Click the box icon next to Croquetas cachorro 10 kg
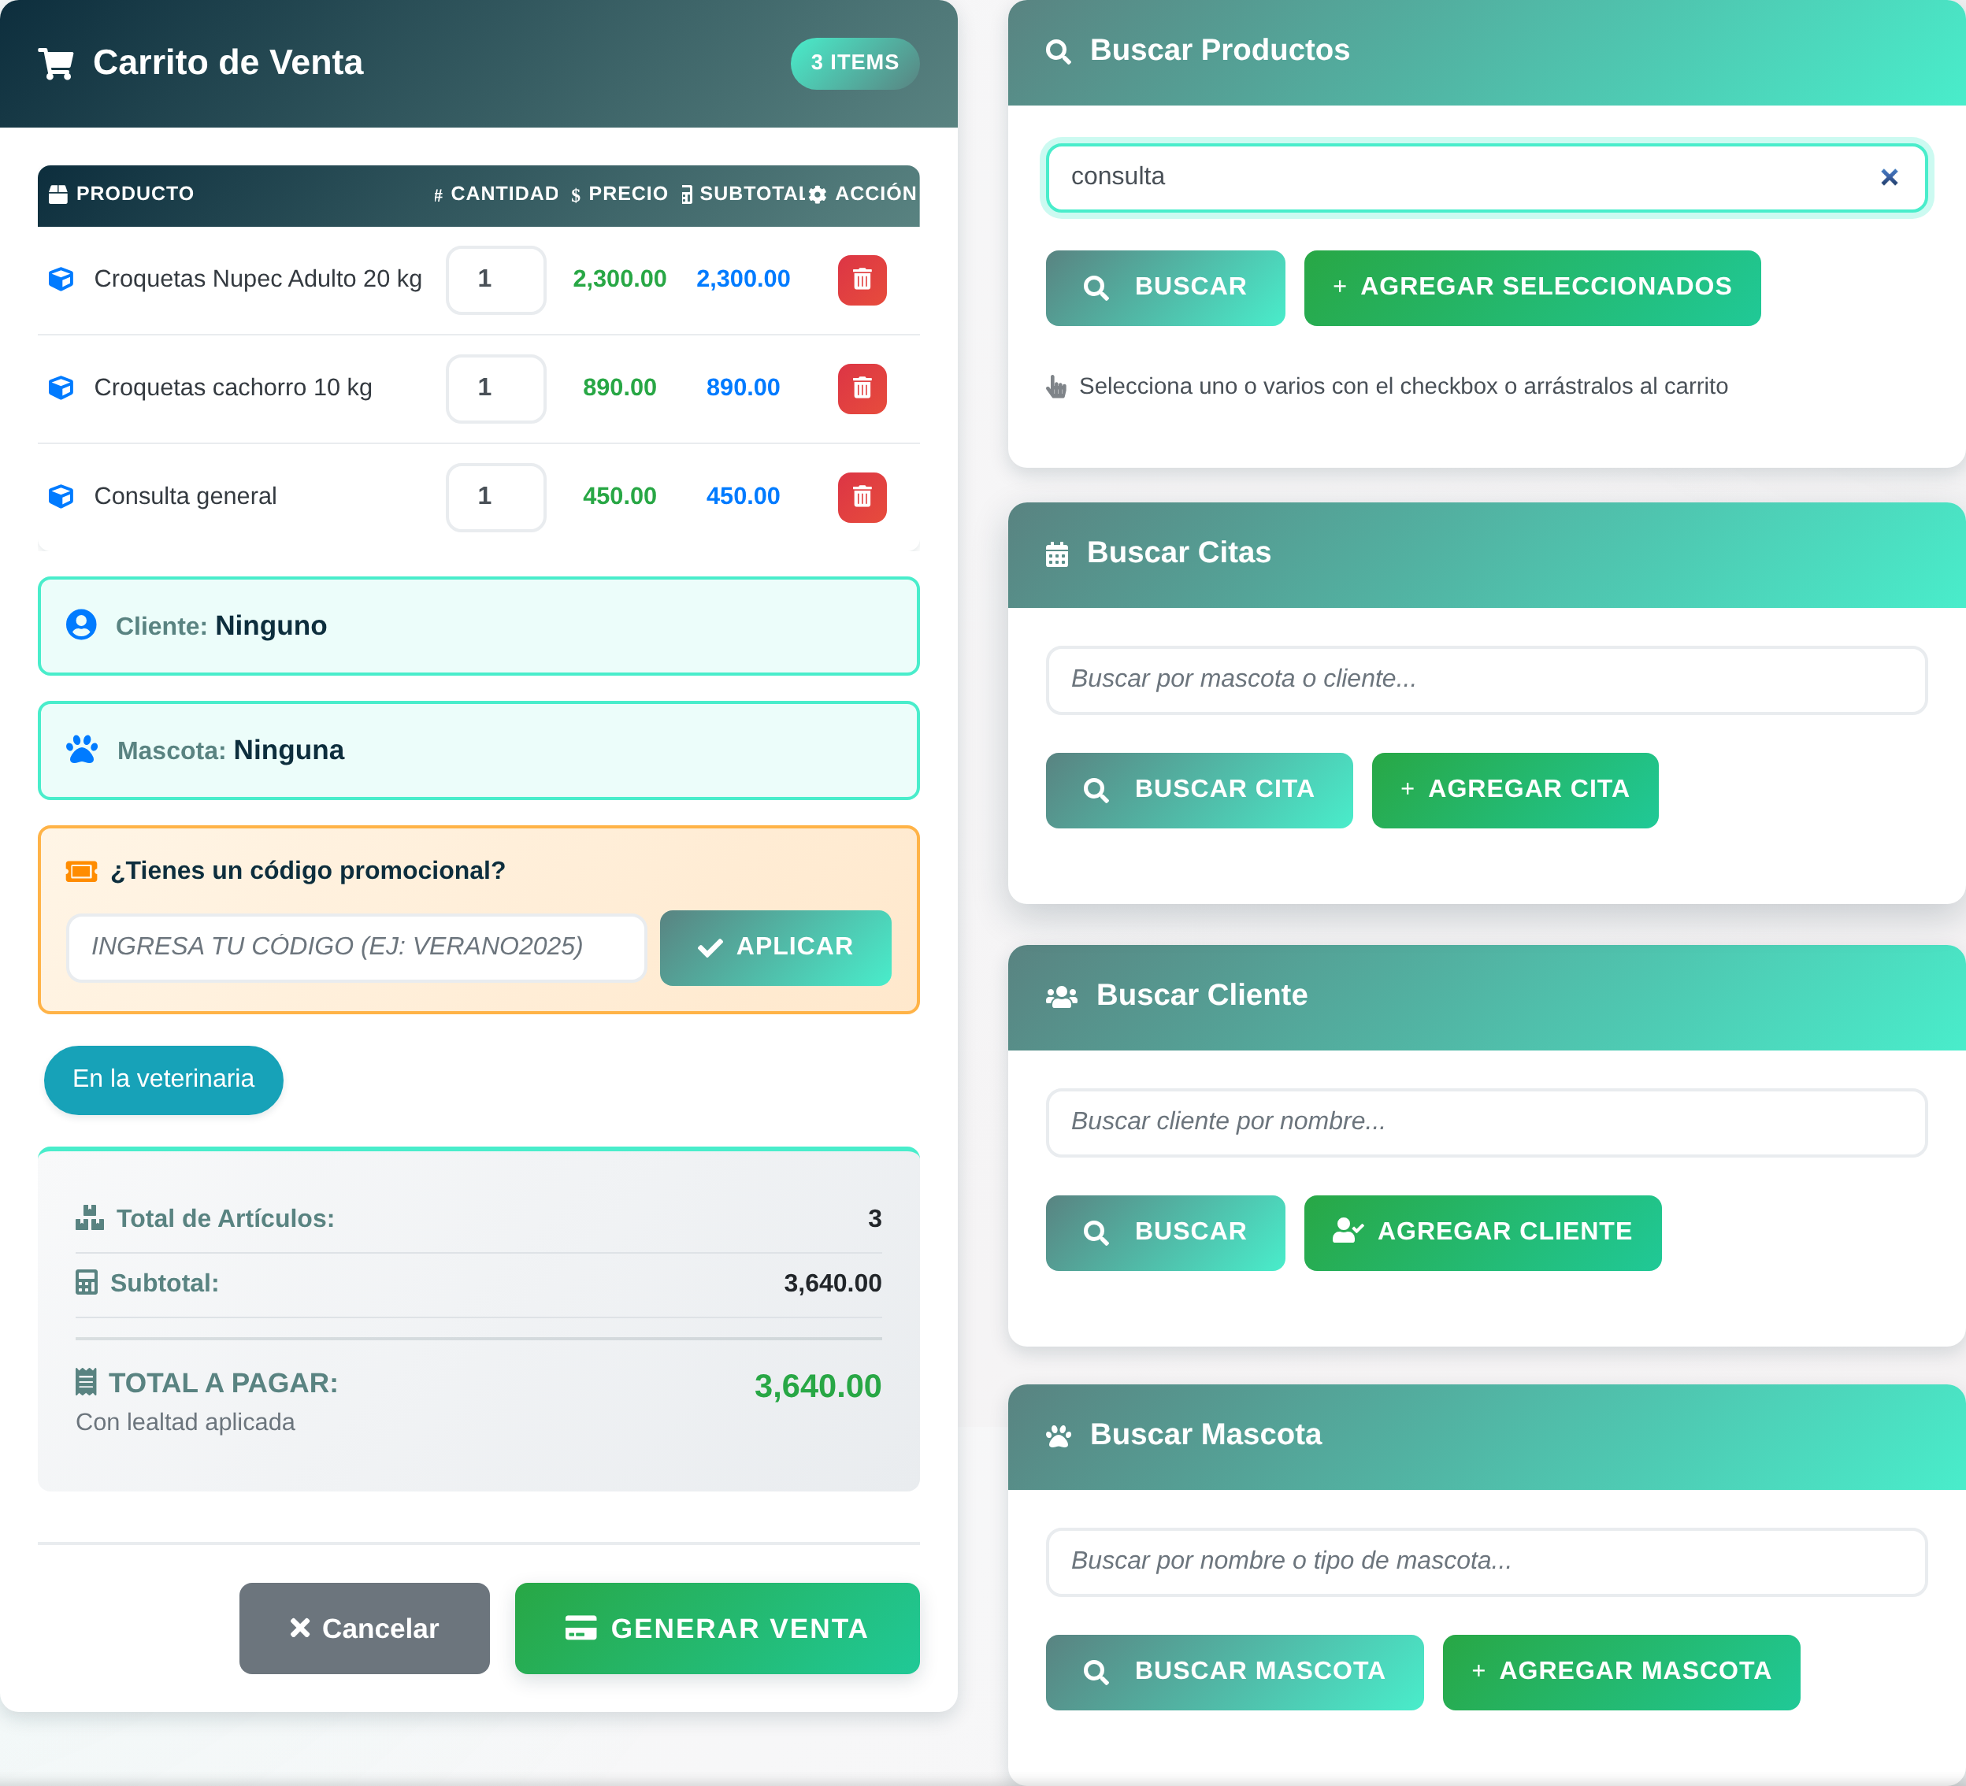 [x=61, y=387]
